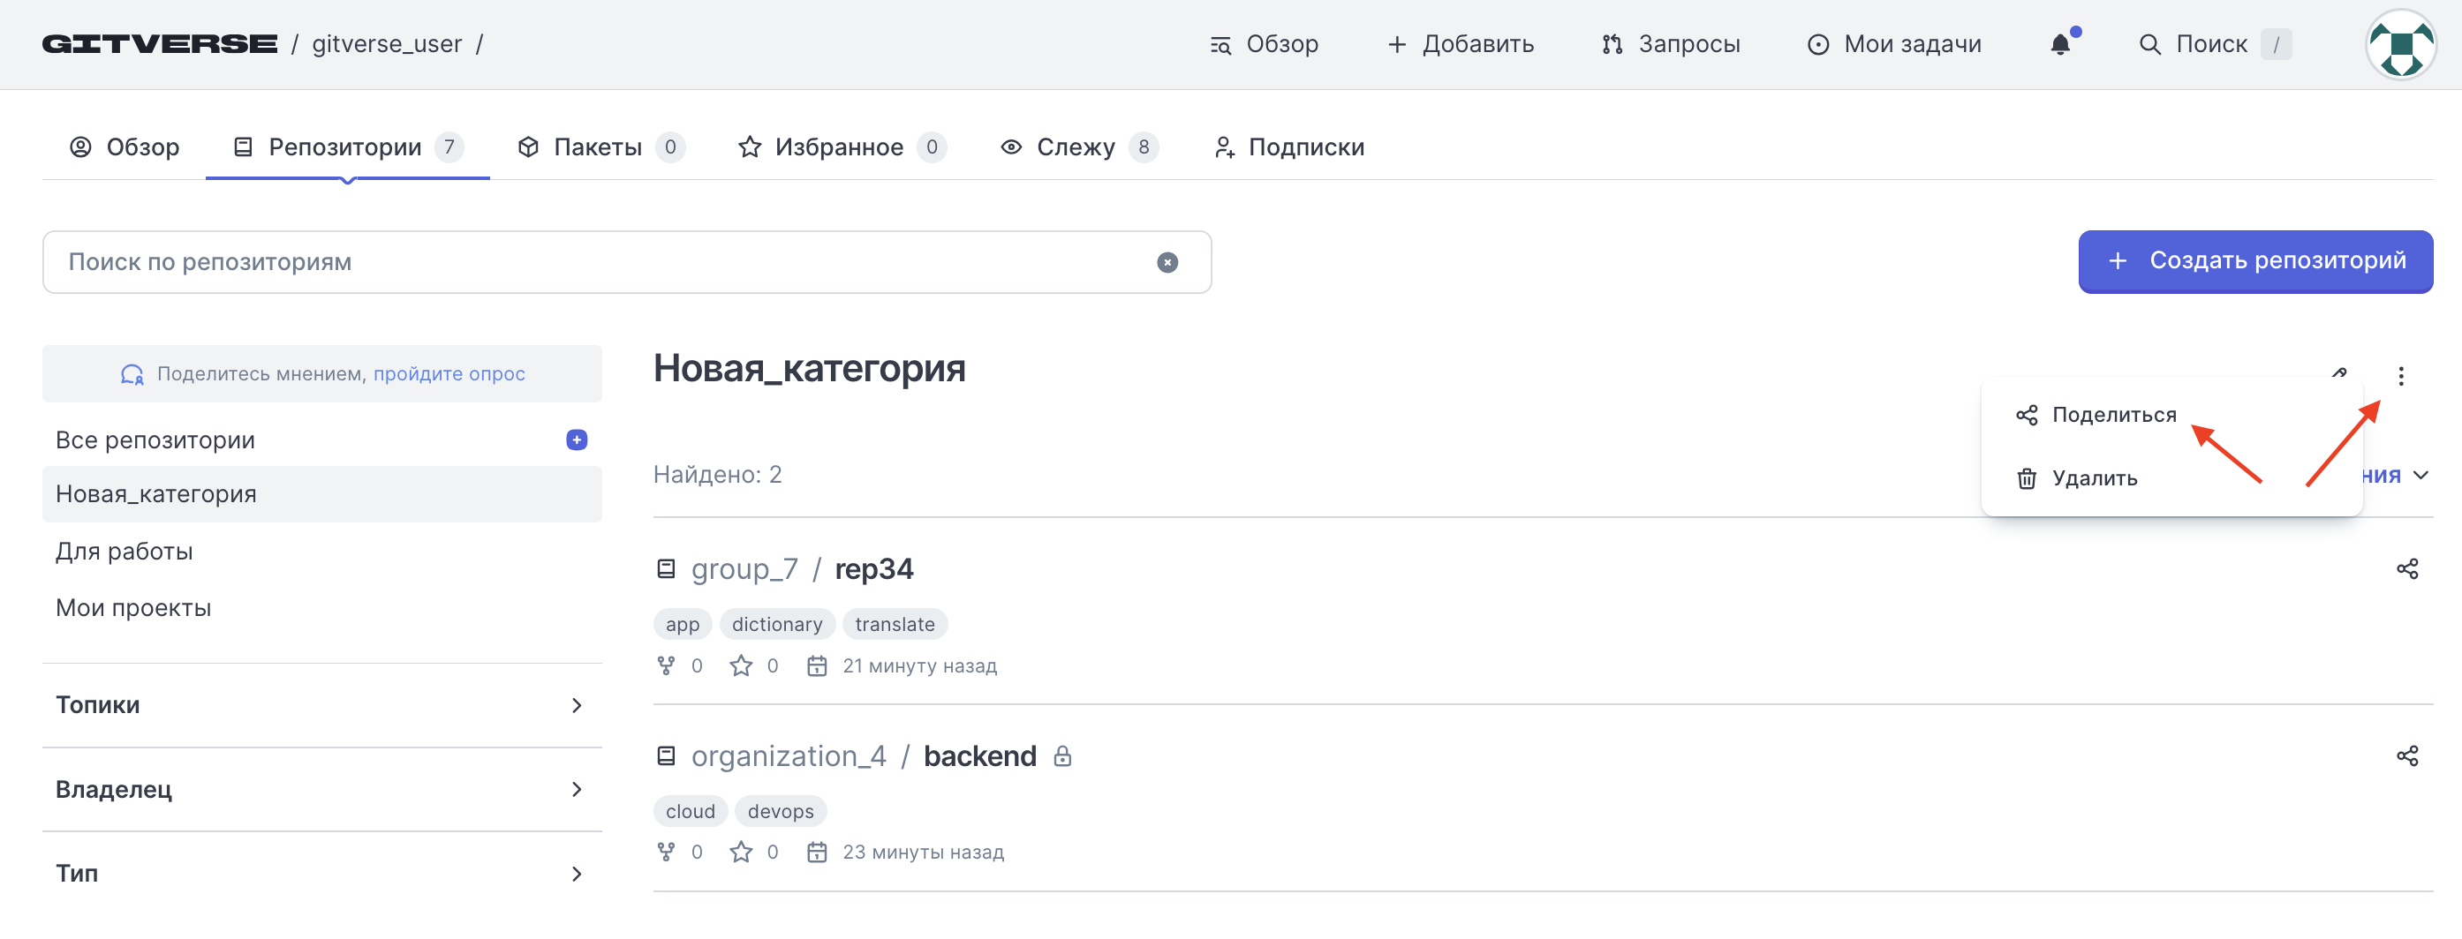Viewport: 2462px width, 939px height.
Task: Select Новая_категория in the sidebar
Action: (x=322, y=494)
